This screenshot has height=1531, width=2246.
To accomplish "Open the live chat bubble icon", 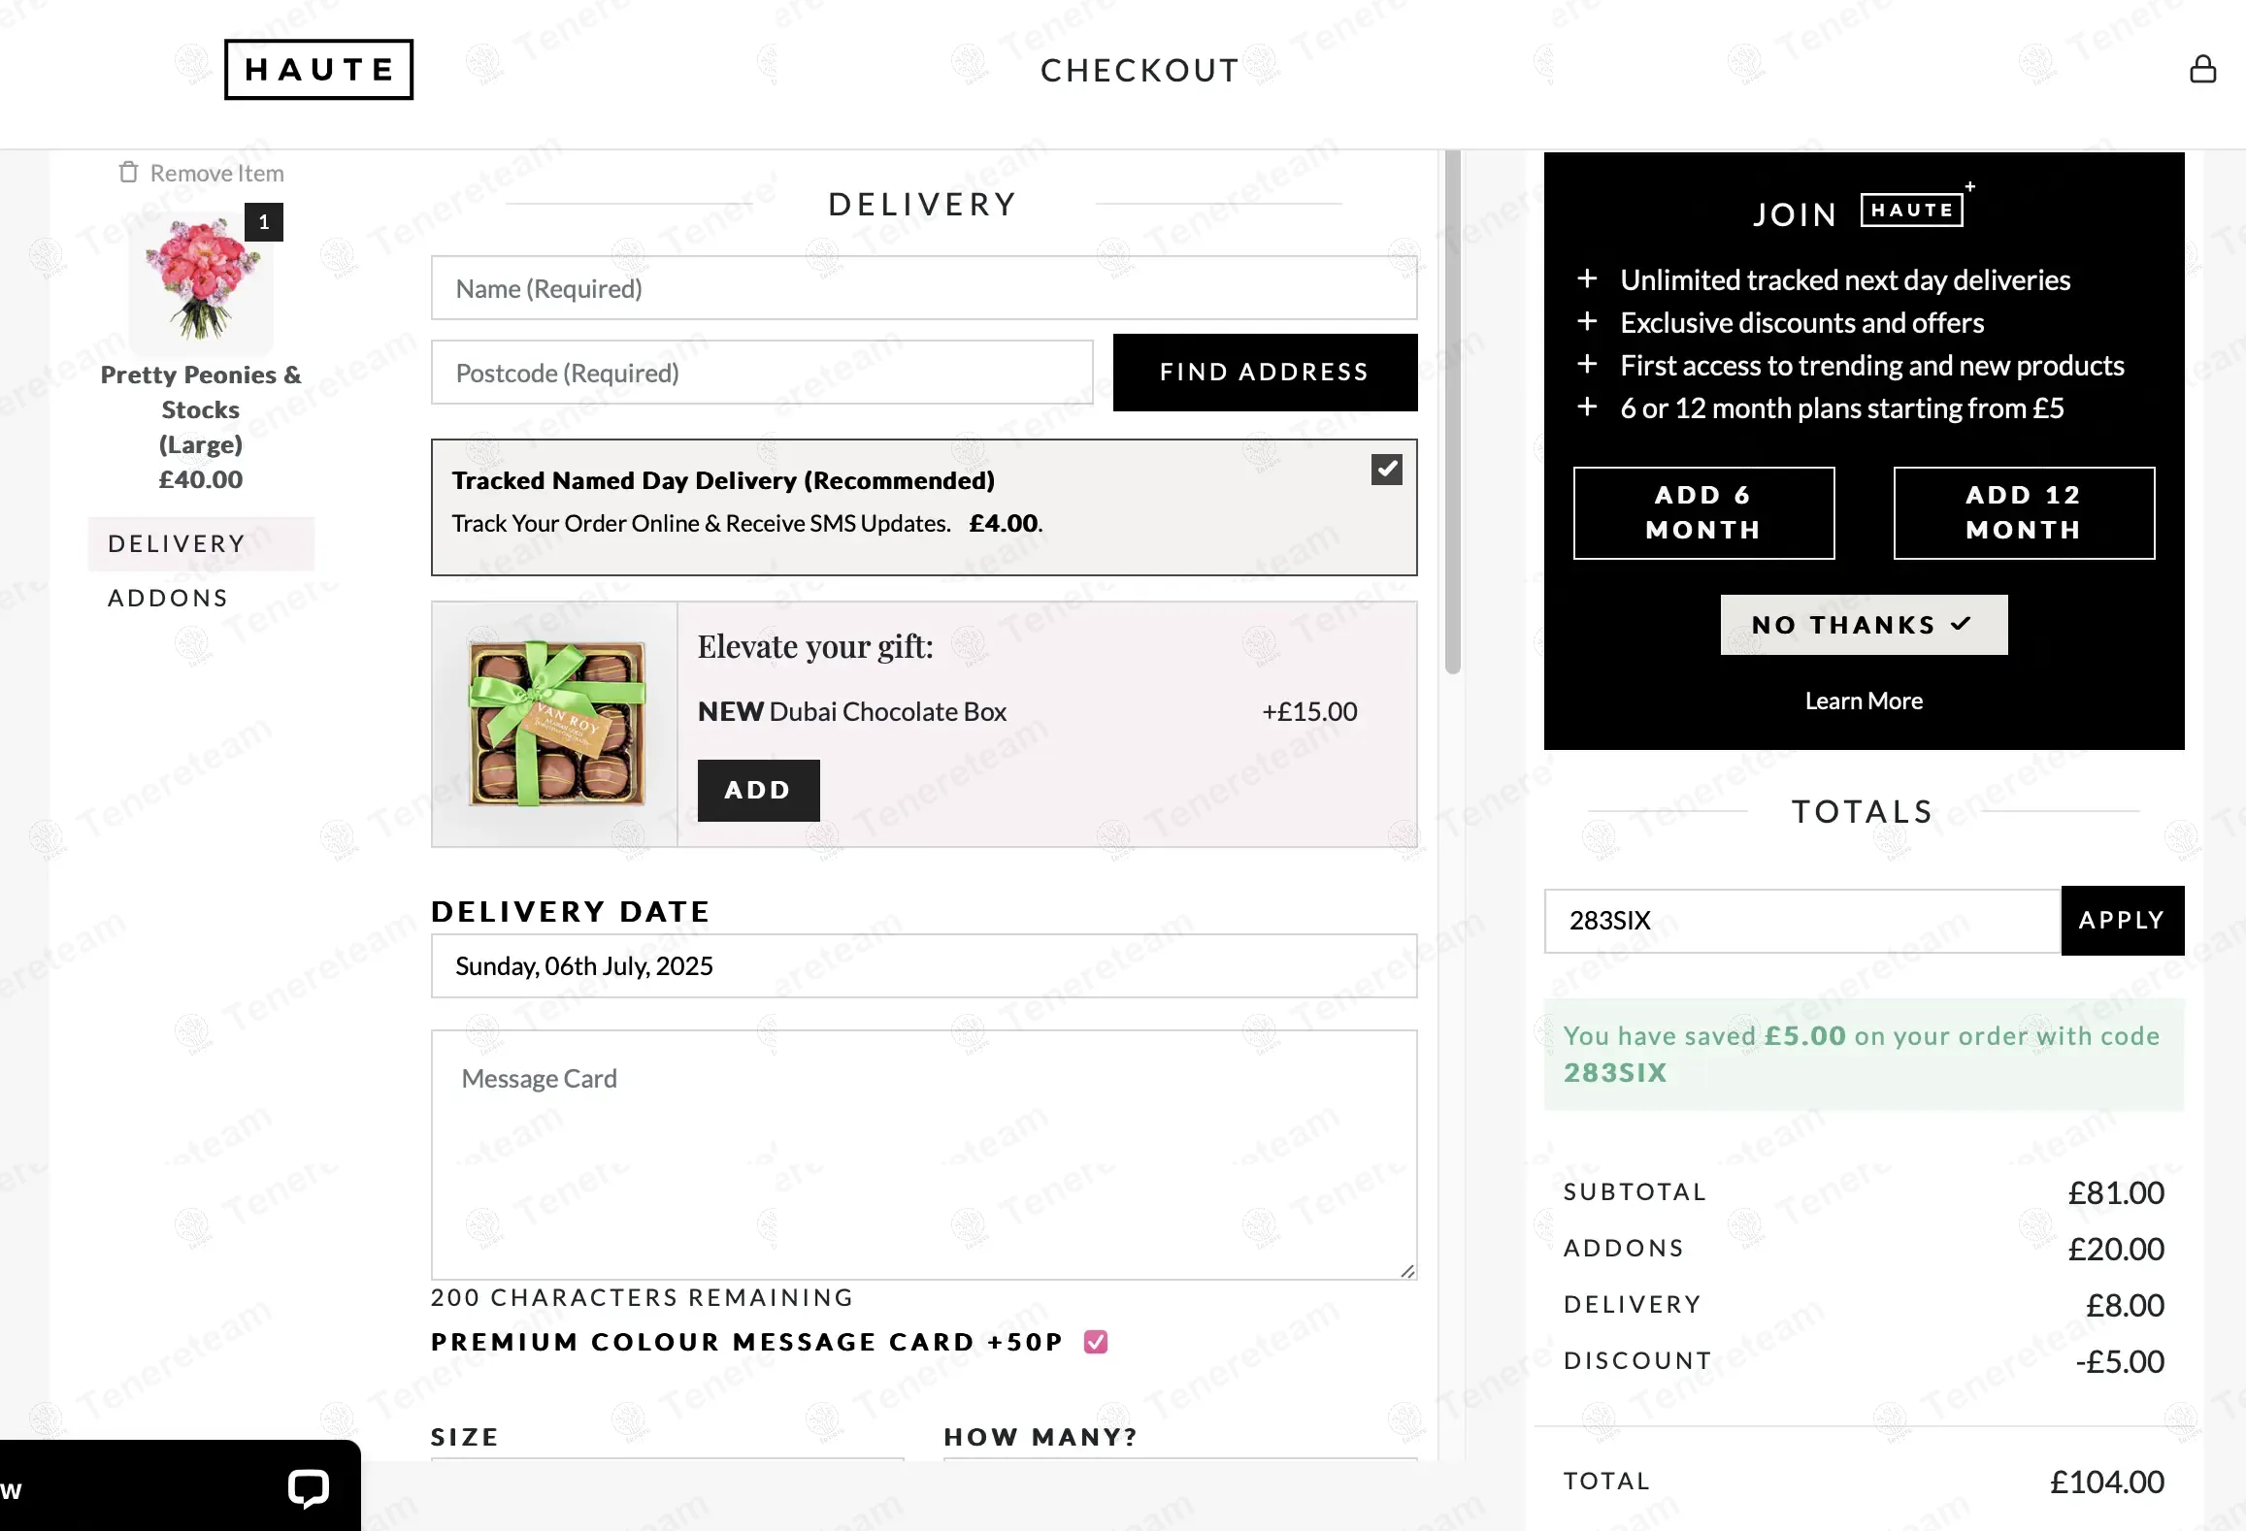I will coord(308,1488).
